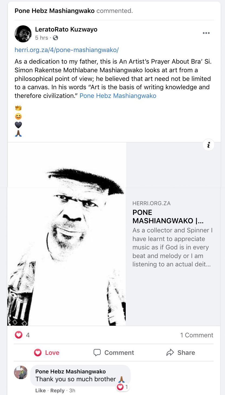Click the tagged Pone Hebz Mashiangwako mention
Image resolution: width=225 pixels, height=395 pixels.
[x=118, y=96]
